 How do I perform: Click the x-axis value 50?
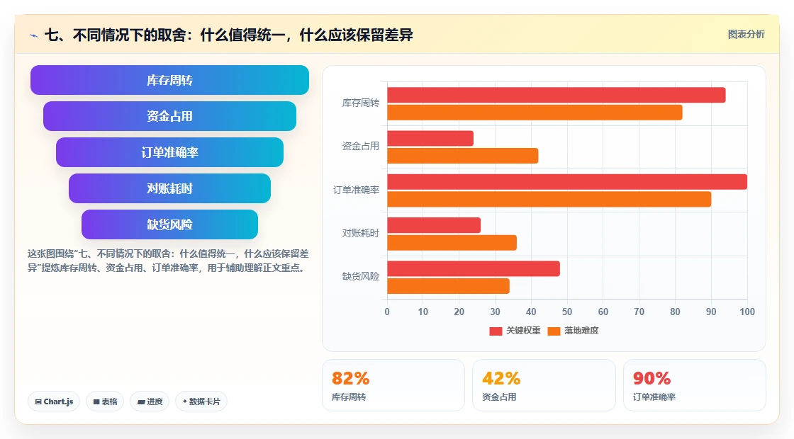[x=567, y=312]
